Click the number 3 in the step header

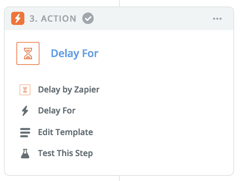(32, 19)
